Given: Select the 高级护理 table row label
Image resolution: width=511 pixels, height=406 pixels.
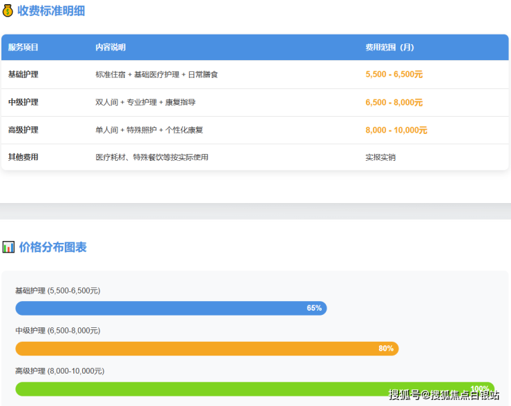Looking at the screenshot, I should coord(23,130).
